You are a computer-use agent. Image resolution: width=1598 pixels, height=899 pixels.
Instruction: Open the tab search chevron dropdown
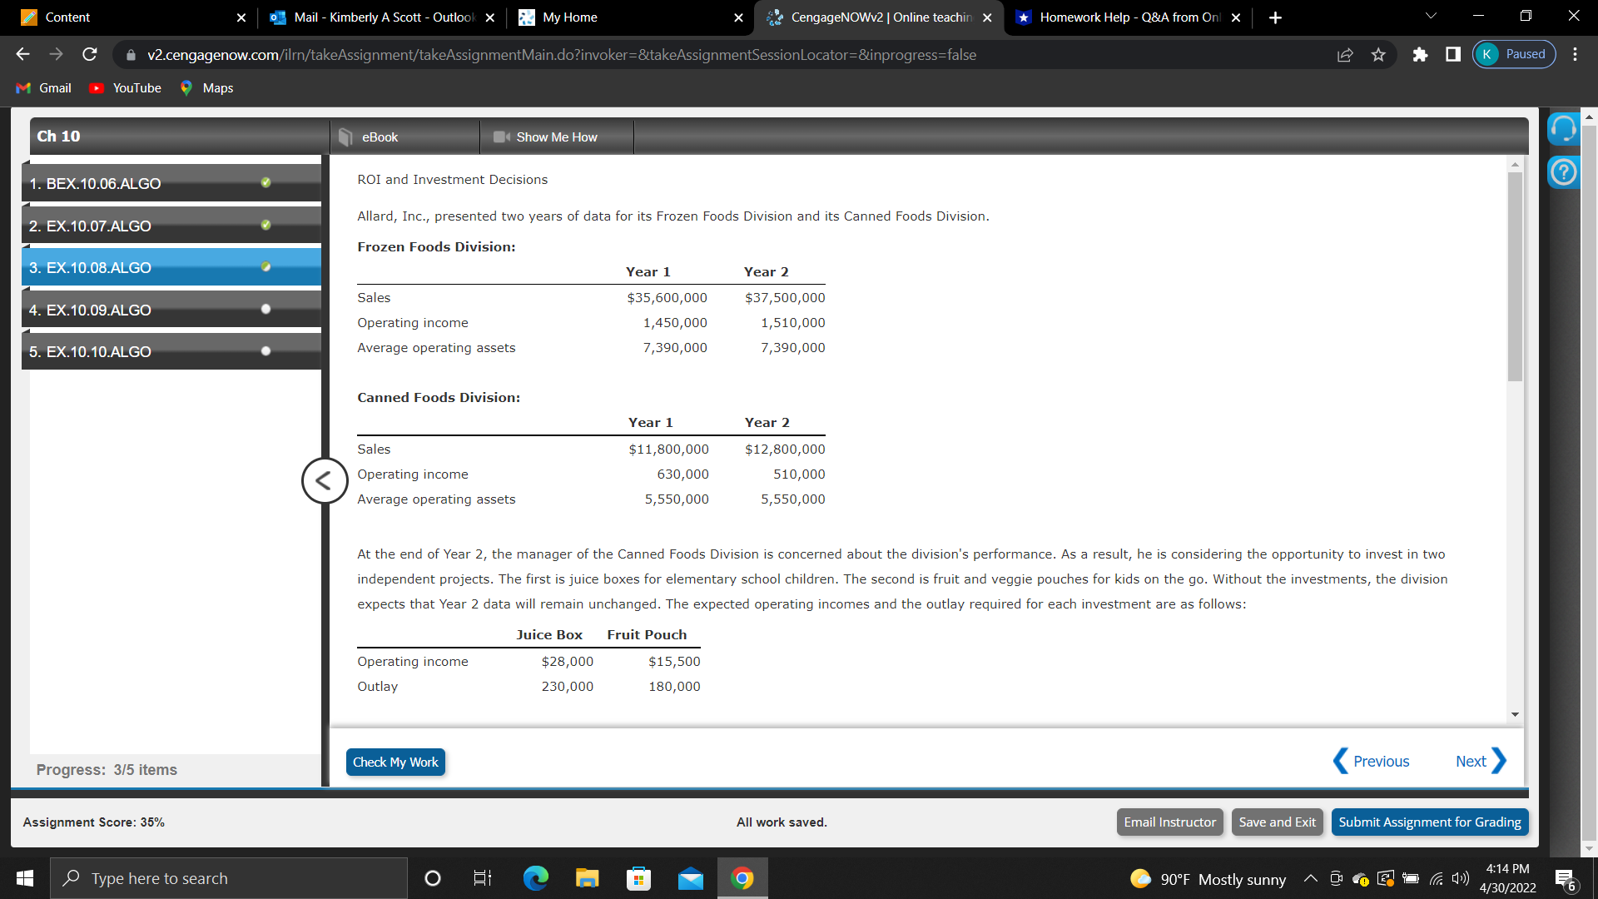point(1430,15)
